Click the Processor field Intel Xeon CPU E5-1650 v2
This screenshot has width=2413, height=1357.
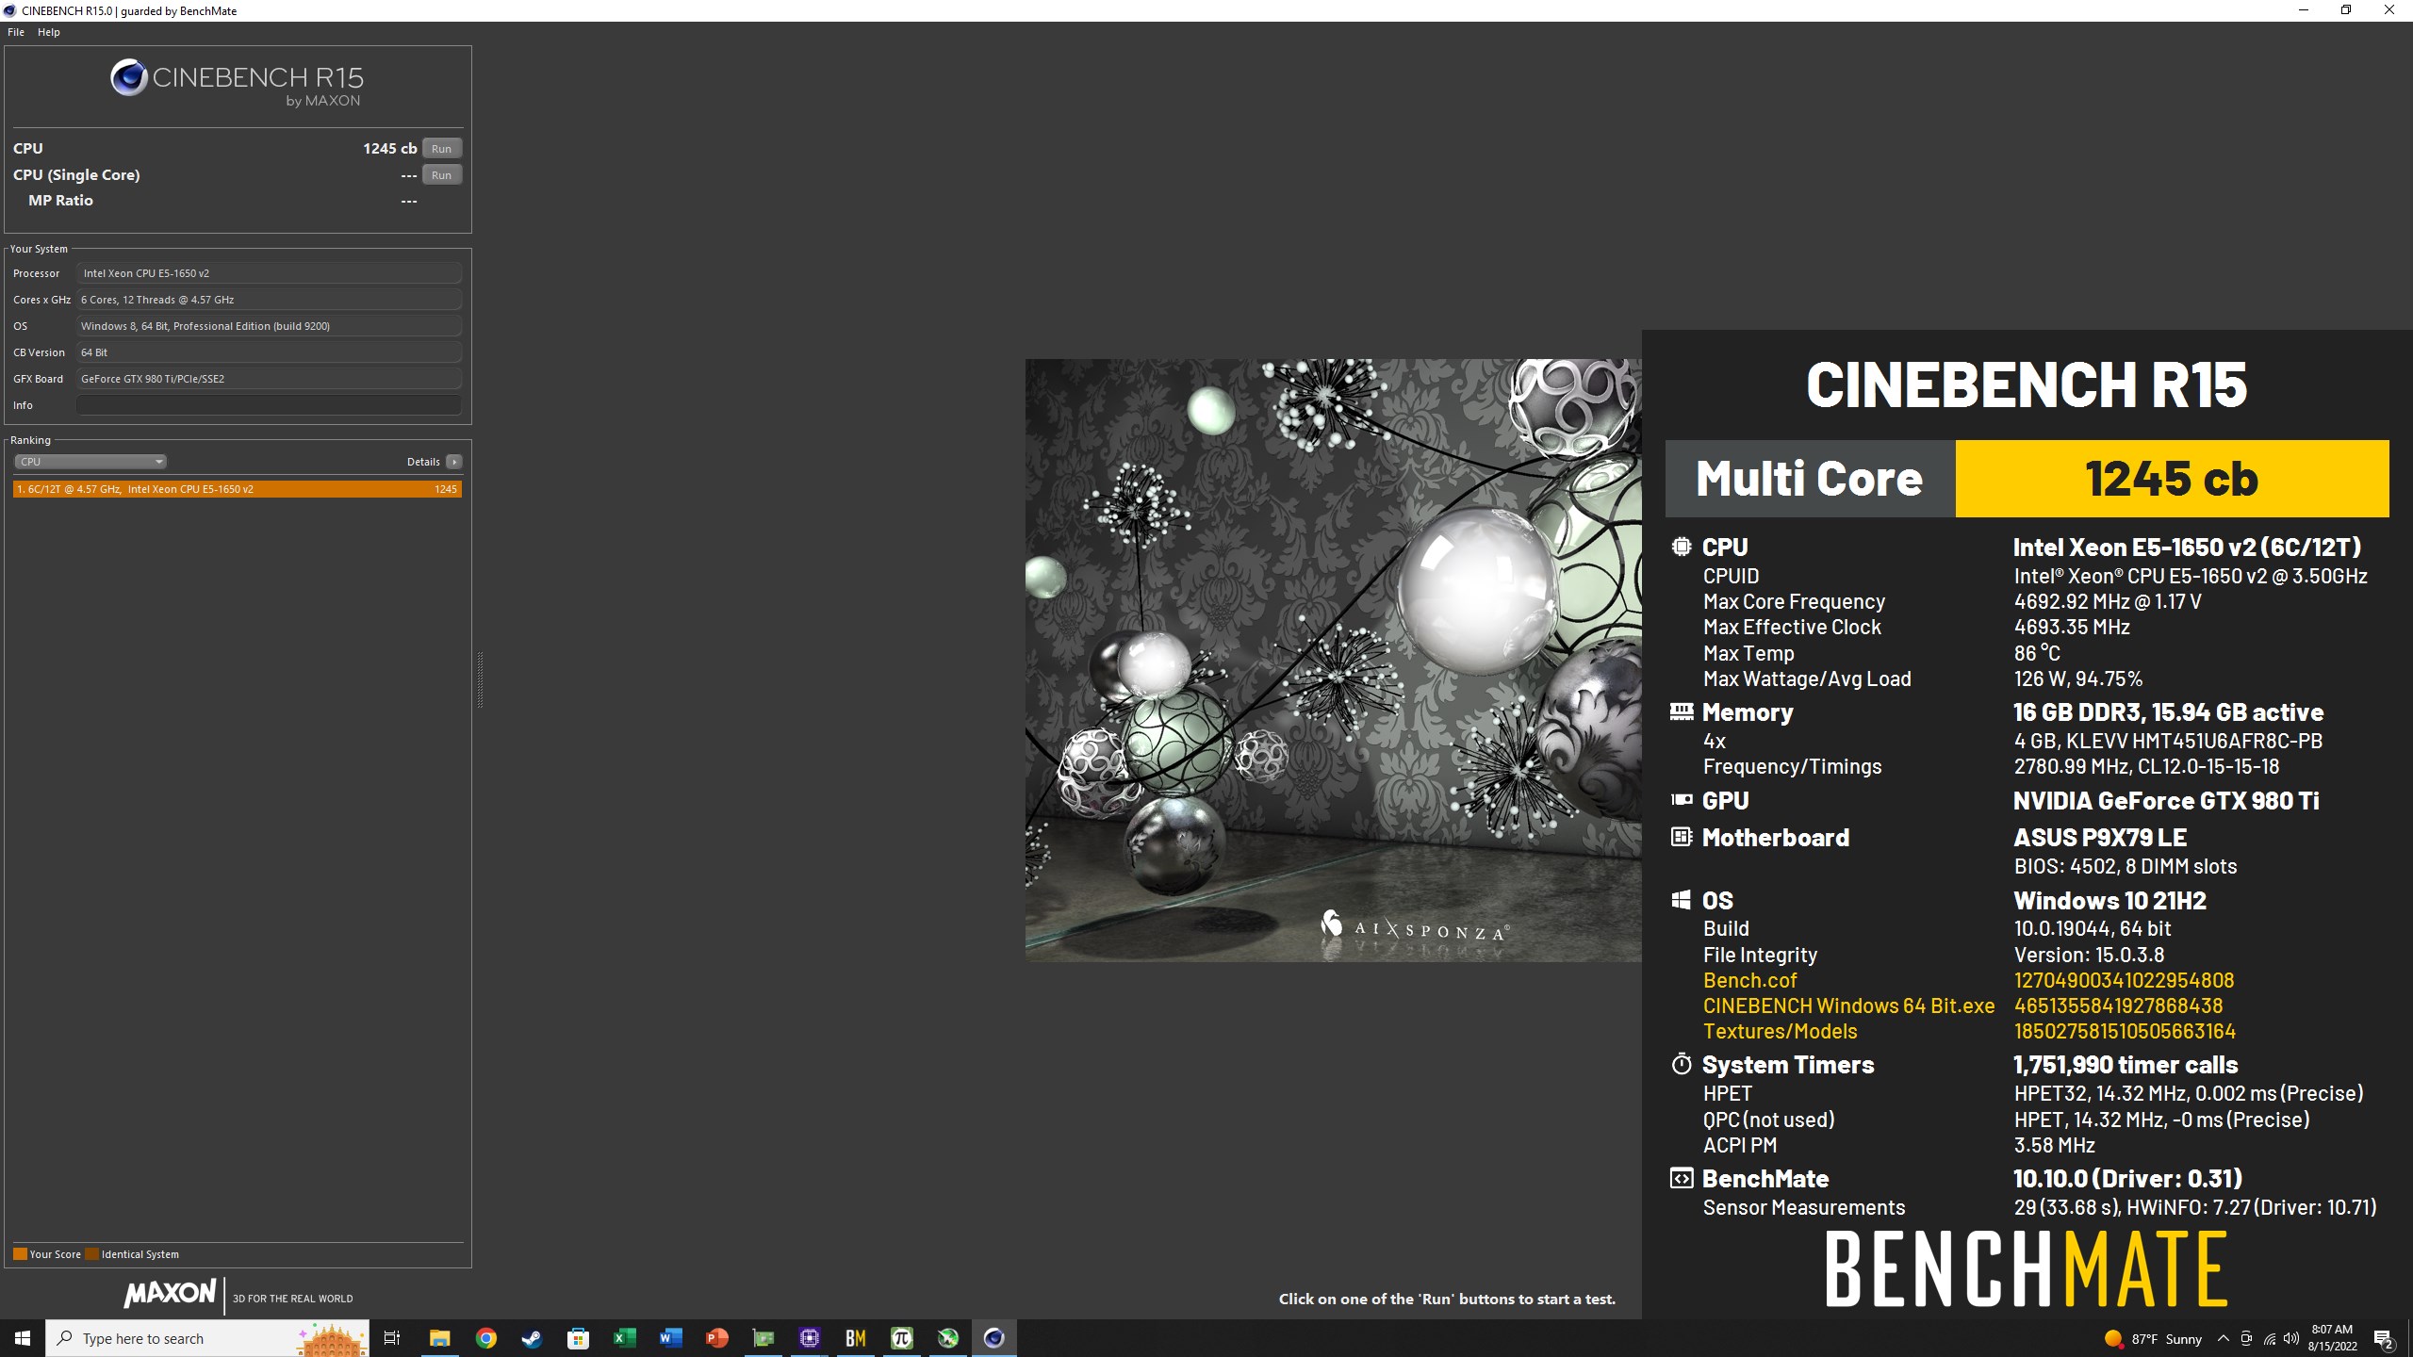tap(269, 273)
